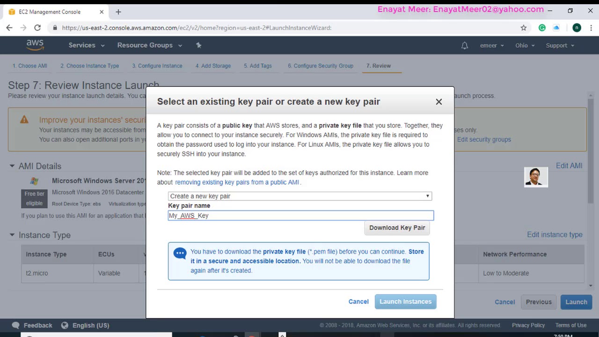The image size is (599, 337).
Task: Go to step 3. Configure Instance
Action: pyautogui.click(x=157, y=66)
